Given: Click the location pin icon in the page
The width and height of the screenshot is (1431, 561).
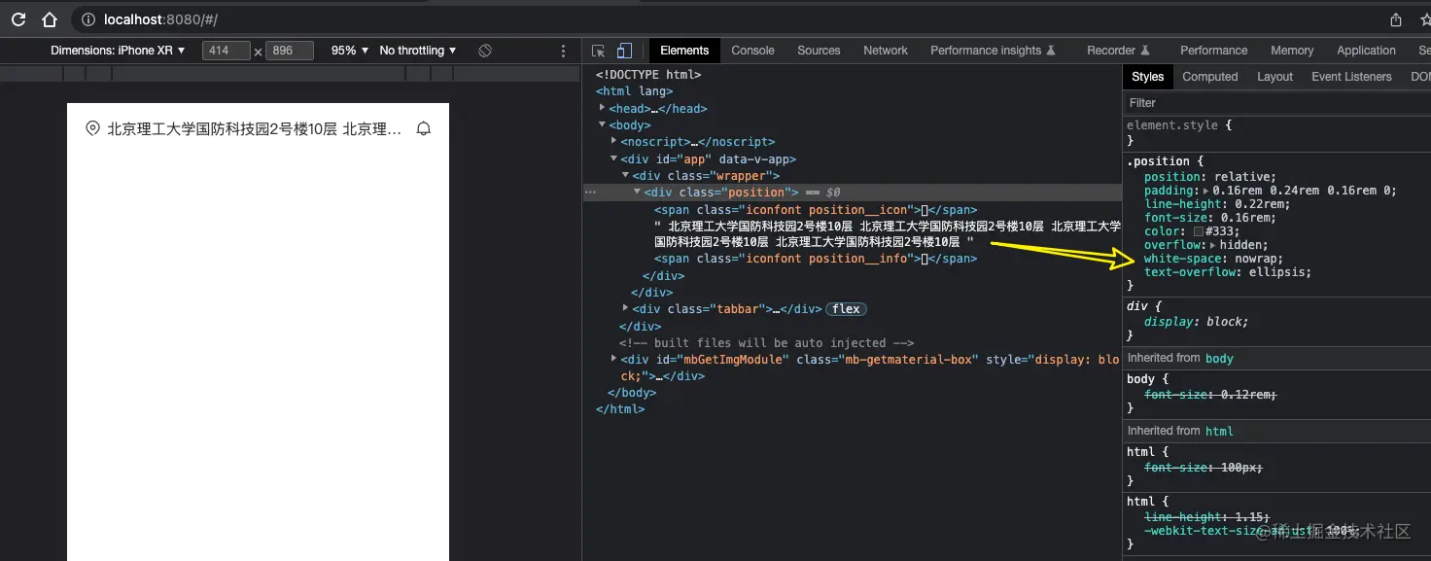Looking at the screenshot, I should click(x=92, y=128).
